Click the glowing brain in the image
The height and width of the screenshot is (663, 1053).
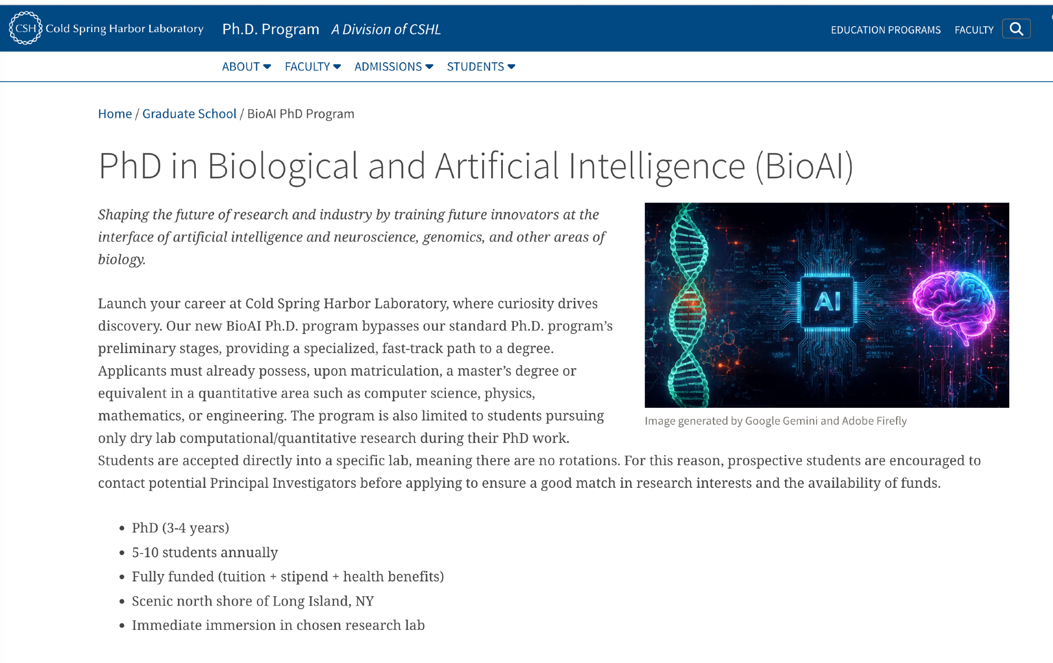click(x=954, y=305)
